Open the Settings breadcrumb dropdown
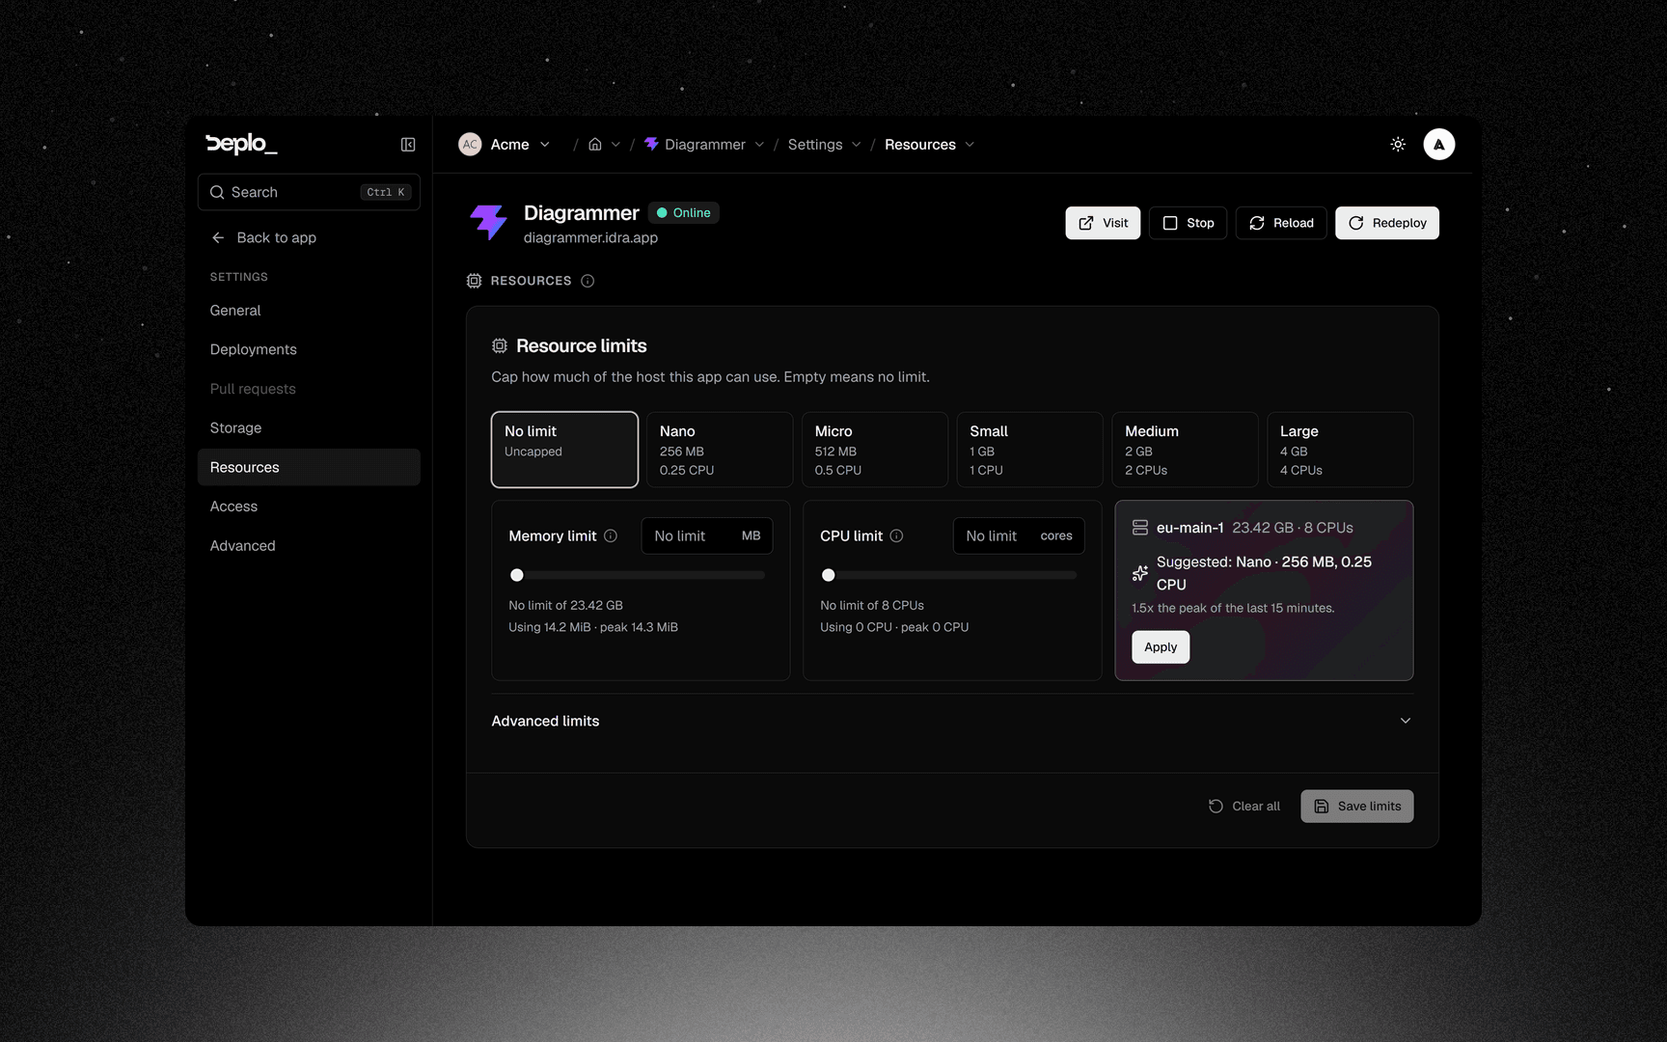 pyautogui.click(x=856, y=145)
